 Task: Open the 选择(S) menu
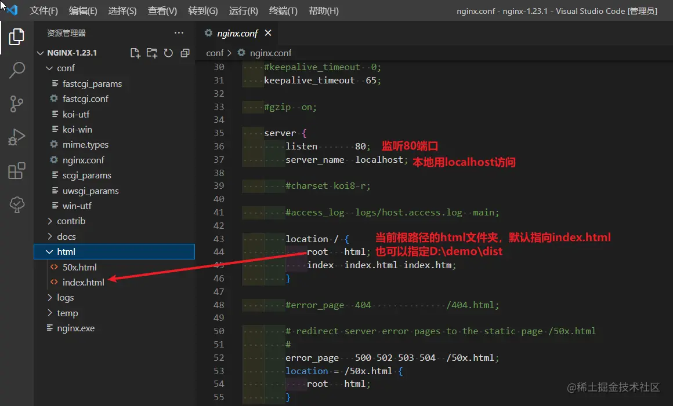(122, 10)
